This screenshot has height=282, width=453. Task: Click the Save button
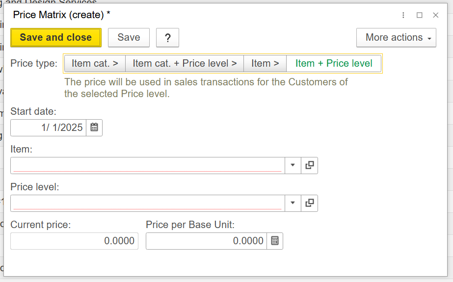(129, 38)
